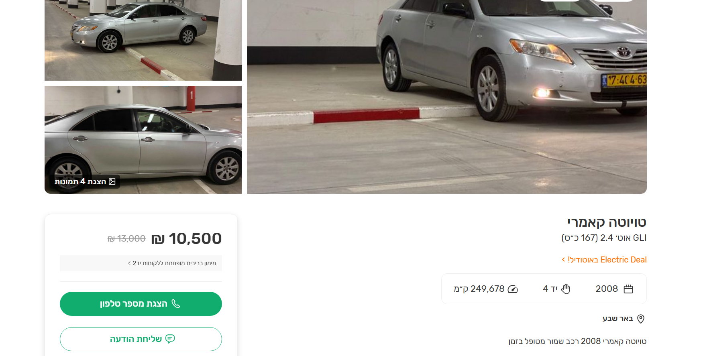Click the chat bubble icon in the message button
Image resolution: width=703 pixels, height=356 pixels.
pos(170,339)
